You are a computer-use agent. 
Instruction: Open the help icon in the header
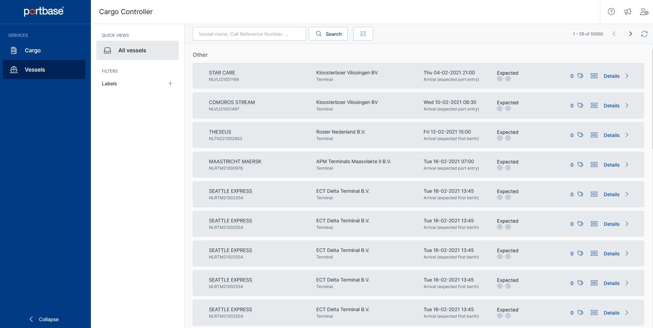611,11
